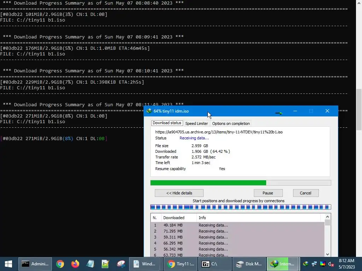Click the archive.org download URL text
The height and width of the screenshot is (271, 362).
(x=219, y=132)
